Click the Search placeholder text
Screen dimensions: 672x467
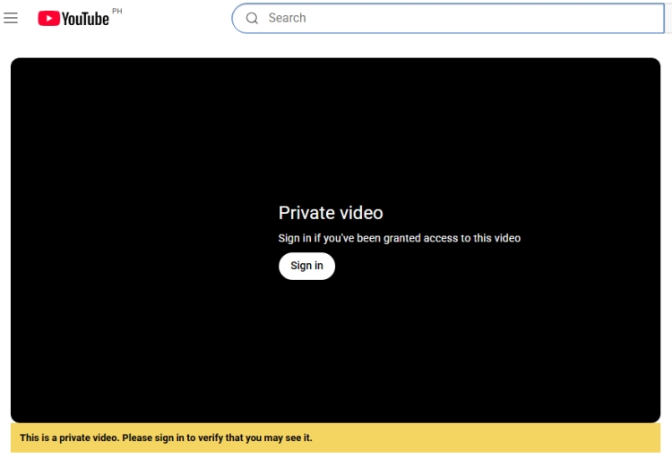click(287, 18)
